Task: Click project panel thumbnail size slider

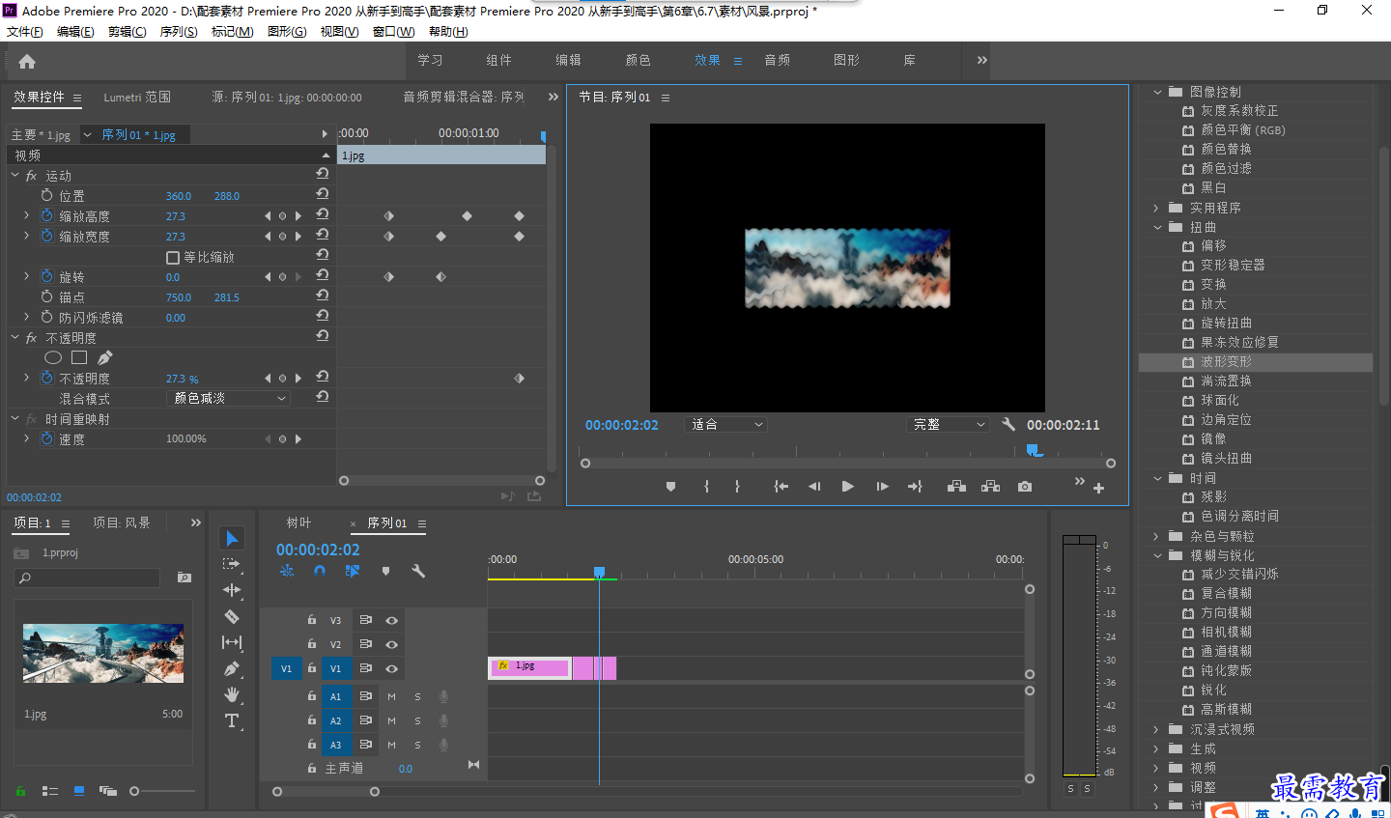Action: pyautogui.click(x=134, y=791)
